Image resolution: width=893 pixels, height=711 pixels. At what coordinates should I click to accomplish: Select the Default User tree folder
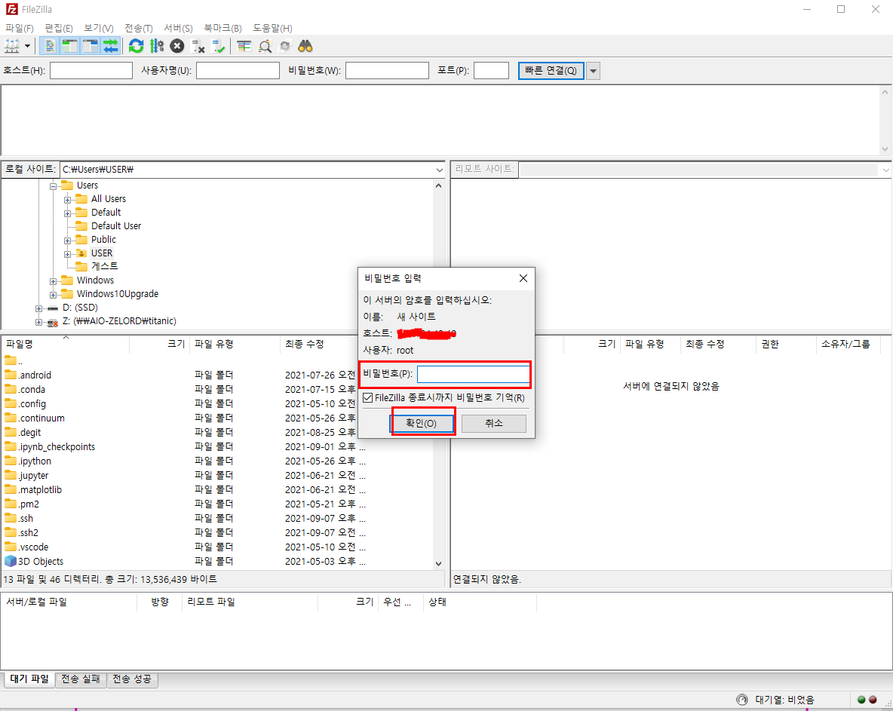tap(116, 226)
